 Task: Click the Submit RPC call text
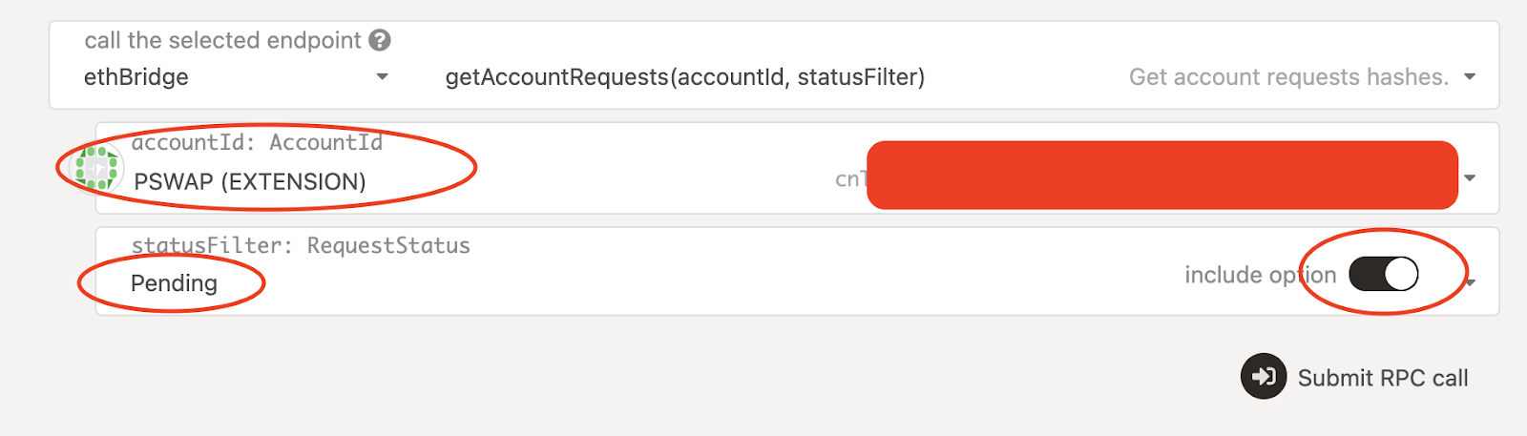click(1383, 378)
